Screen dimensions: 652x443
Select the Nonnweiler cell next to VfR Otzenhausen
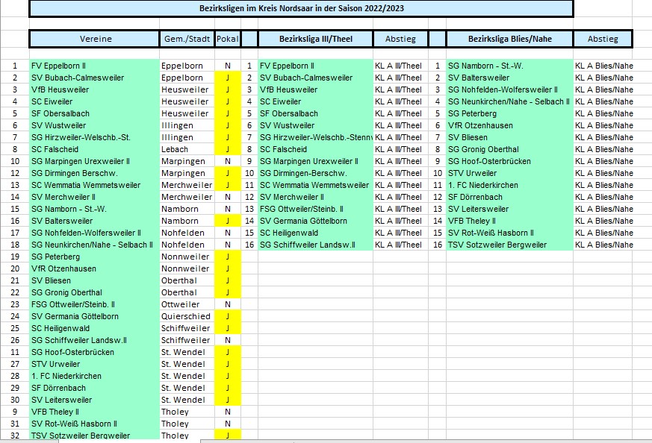(x=187, y=268)
